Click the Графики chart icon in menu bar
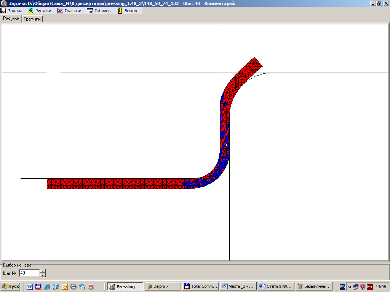The height and width of the screenshot is (292, 390). [60, 11]
